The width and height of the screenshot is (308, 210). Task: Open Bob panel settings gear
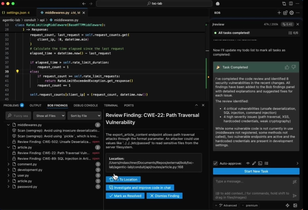[292, 13]
